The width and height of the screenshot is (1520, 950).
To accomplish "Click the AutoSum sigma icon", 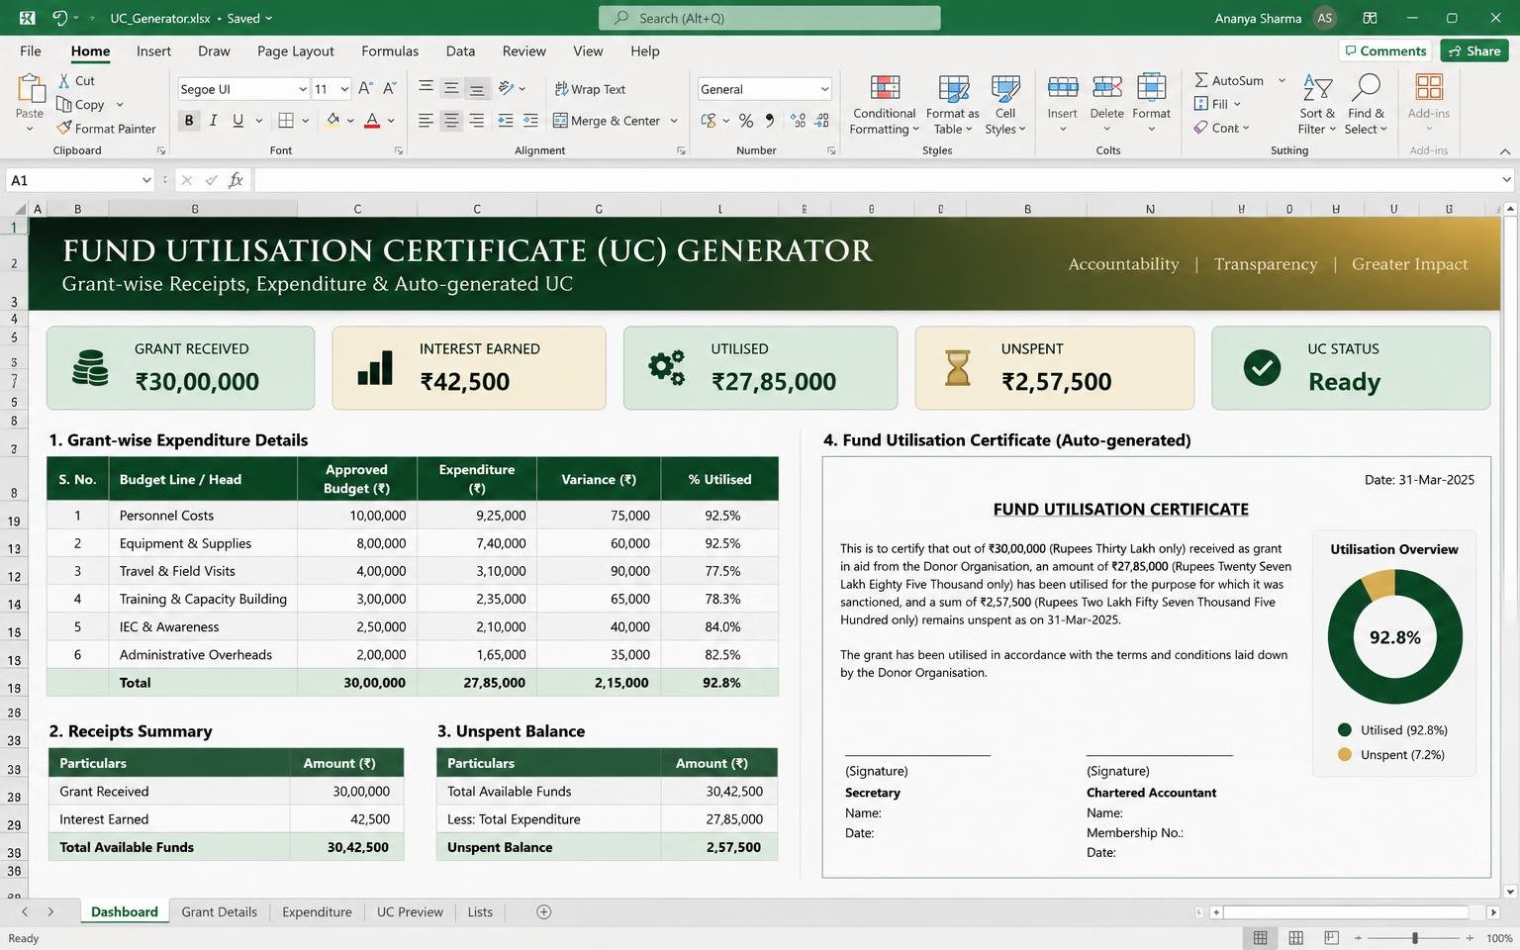I will pos(1201,80).
